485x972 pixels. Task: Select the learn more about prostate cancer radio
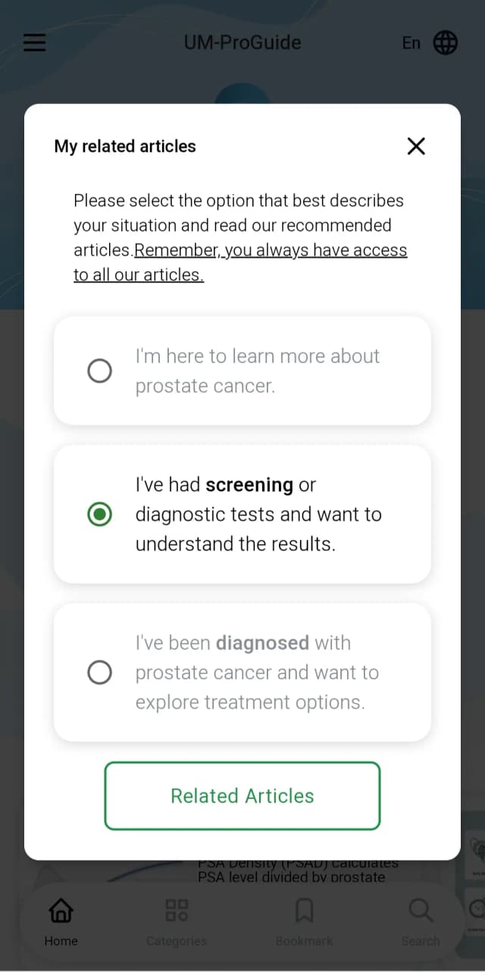point(99,371)
